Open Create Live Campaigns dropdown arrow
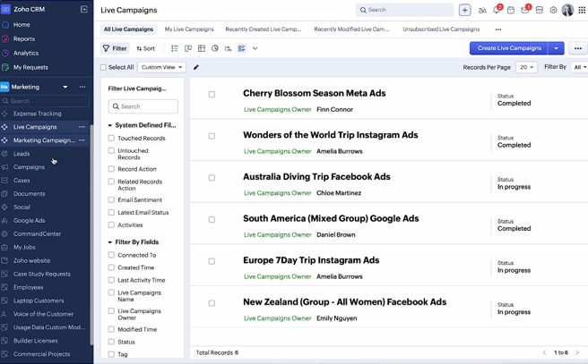 [x=556, y=48]
